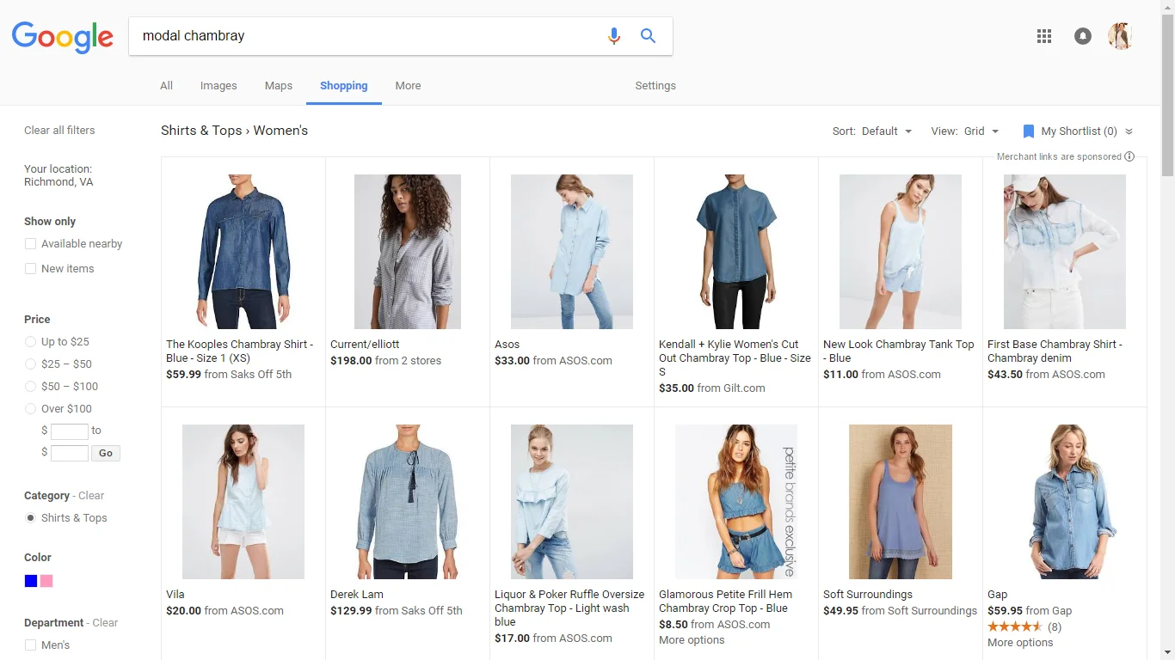Screen dimensions: 1175x660
Task: Tick the Men's department checkbox
Action: point(31,645)
